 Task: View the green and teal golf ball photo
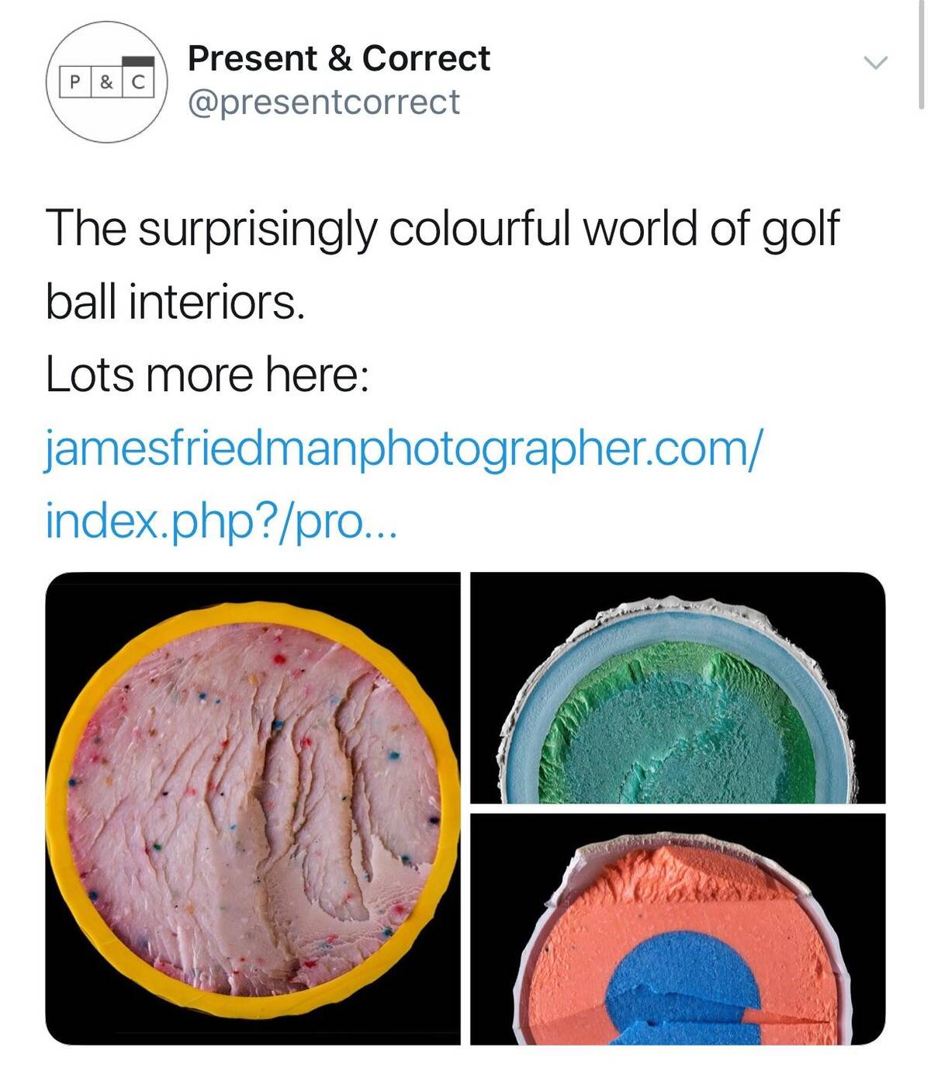(x=677, y=688)
